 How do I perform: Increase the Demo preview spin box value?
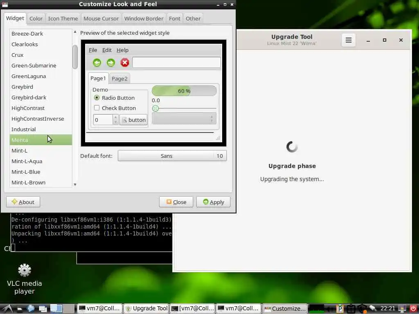point(115,117)
